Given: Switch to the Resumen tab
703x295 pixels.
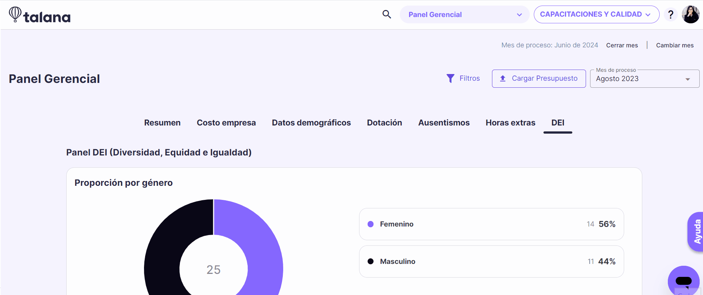Looking at the screenshot, I should [x=163, y=123].
